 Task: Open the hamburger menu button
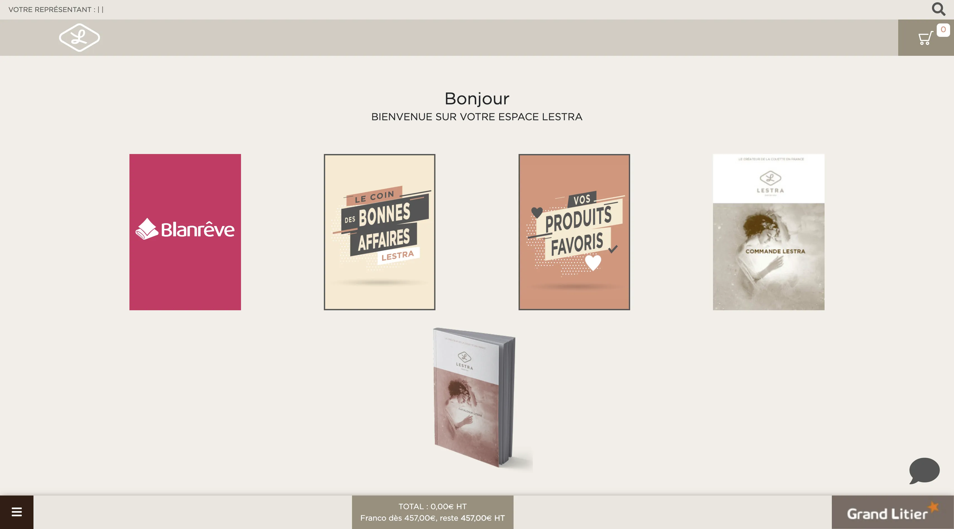[17, 512]
